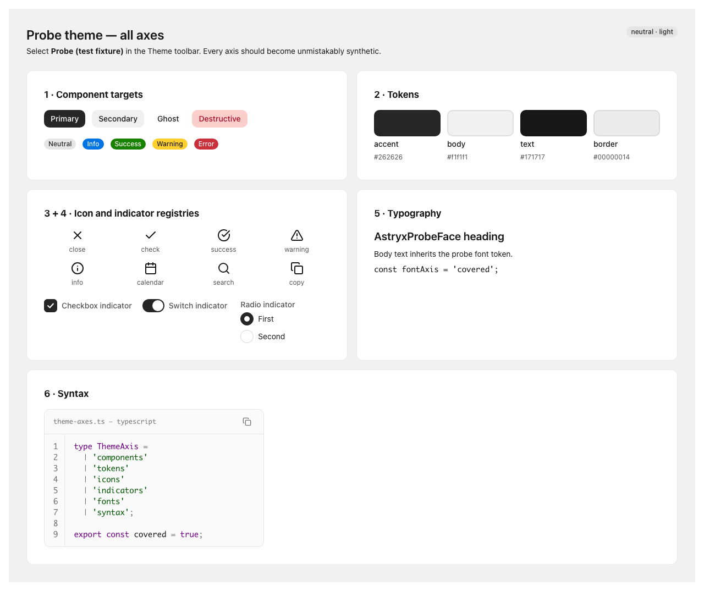Viewport: 704px width, 591px height.
Task: Click the success circle-check icon
Action: (224, 235)
